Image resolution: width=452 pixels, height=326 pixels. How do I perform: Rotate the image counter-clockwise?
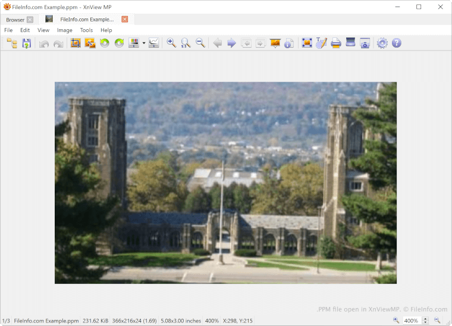tap(105, 43)
